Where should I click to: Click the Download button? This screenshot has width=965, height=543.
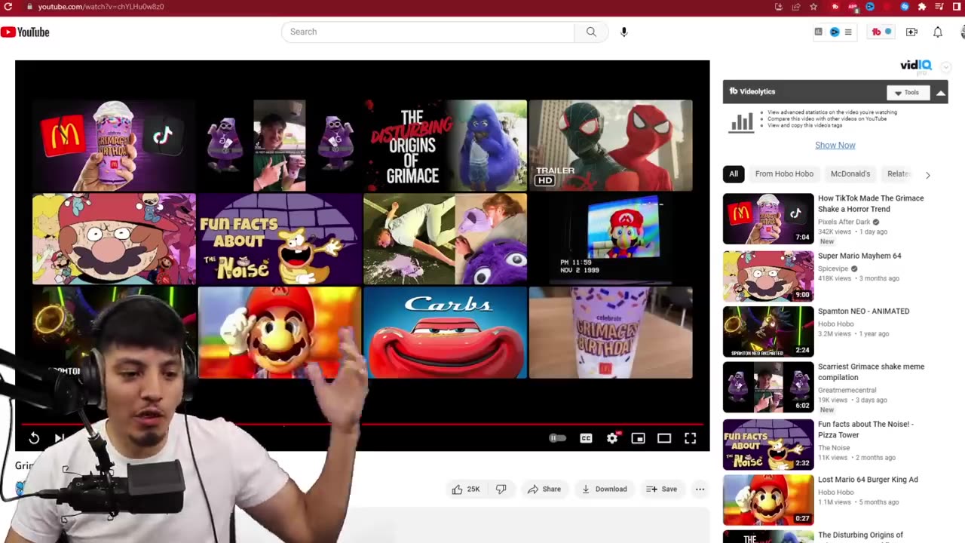tap(604, 489)
